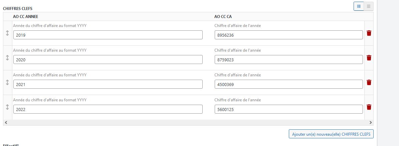
Task: Click the right arrow of horizontal scrollbar
Action: [x=371, y=123]
